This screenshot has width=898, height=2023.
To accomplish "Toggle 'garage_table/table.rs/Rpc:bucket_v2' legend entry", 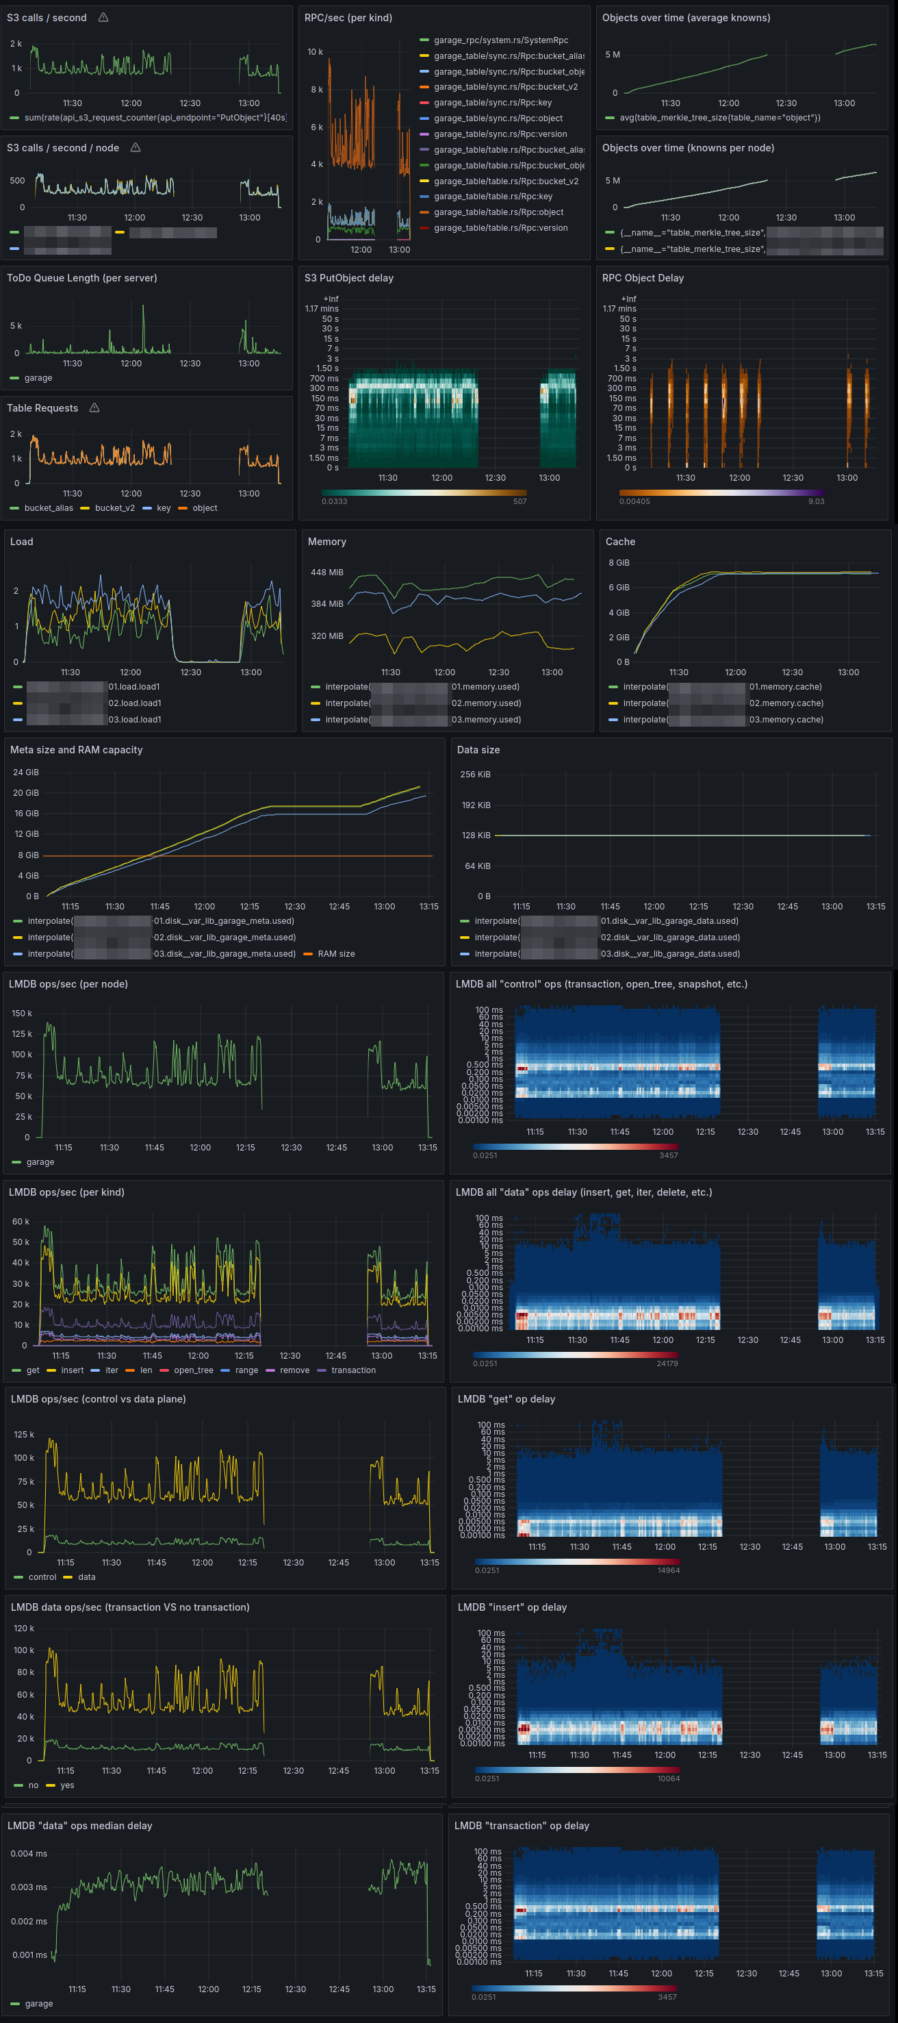I will pos(506,181).
